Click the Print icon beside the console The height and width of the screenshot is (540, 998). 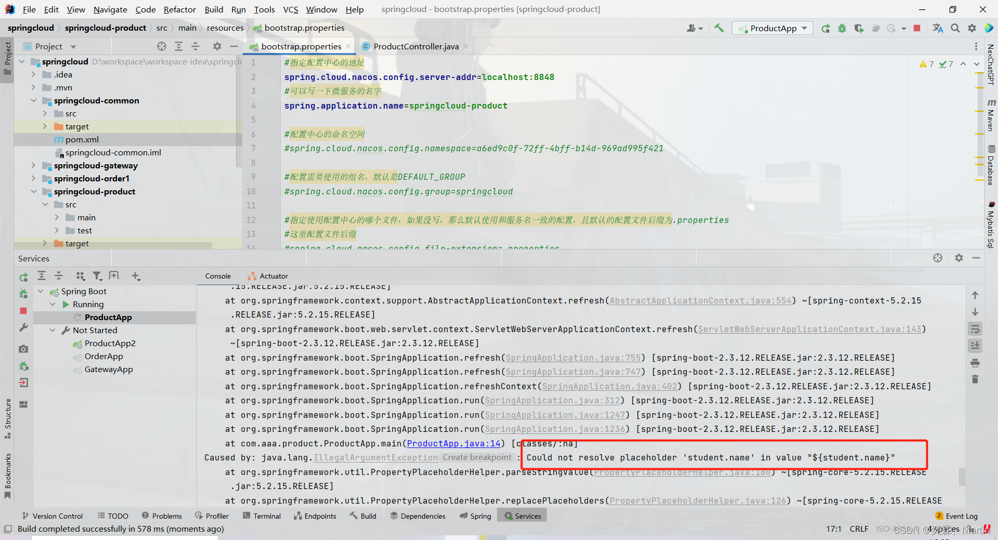[975, 363]
